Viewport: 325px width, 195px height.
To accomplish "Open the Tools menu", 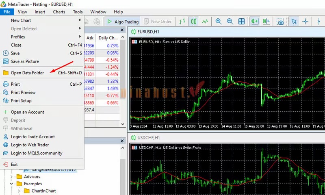I will click(x=78, y=12).
